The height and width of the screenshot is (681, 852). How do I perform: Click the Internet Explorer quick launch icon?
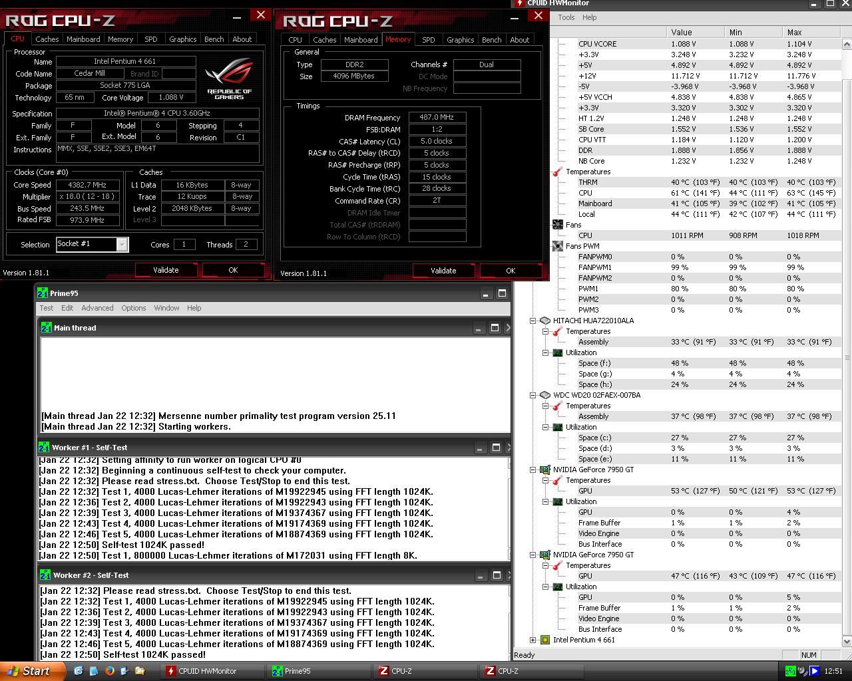[x=79, y=671]
